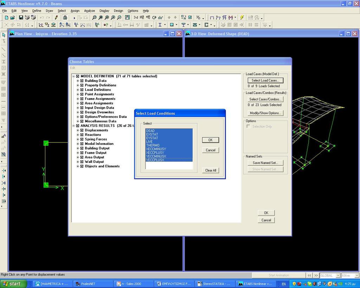Expand the Modal Information tree node
This screenshot has width=360, height=288.
pyautogui.click(x=78, y=144)
